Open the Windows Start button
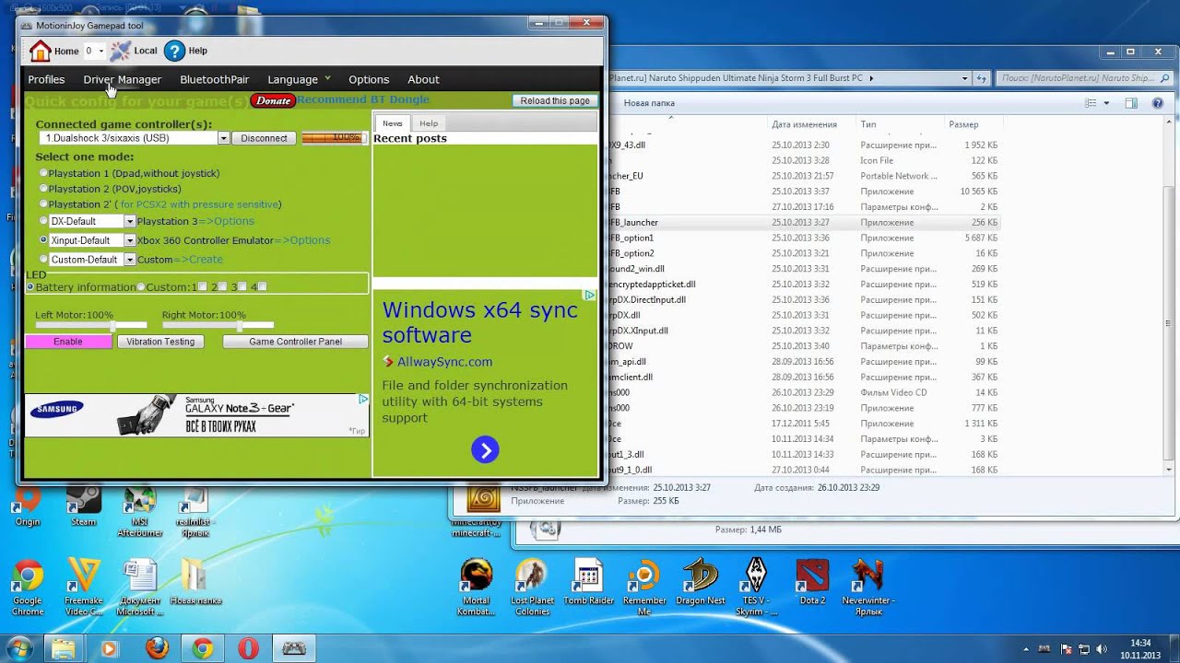 point(19,648)
